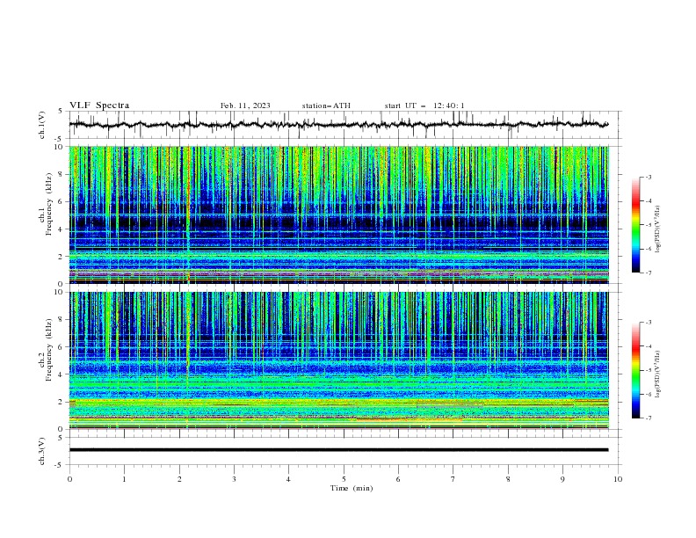This screenshot has height=538, width=696.
Task: Select the date text "Feb. 11, 2023"
Action: pos(245,105)
